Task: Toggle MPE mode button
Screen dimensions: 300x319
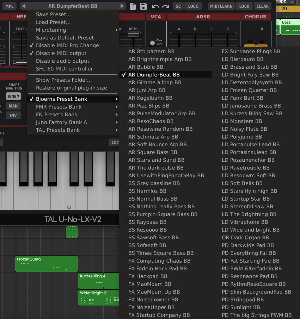Action: tap(10, 6)
